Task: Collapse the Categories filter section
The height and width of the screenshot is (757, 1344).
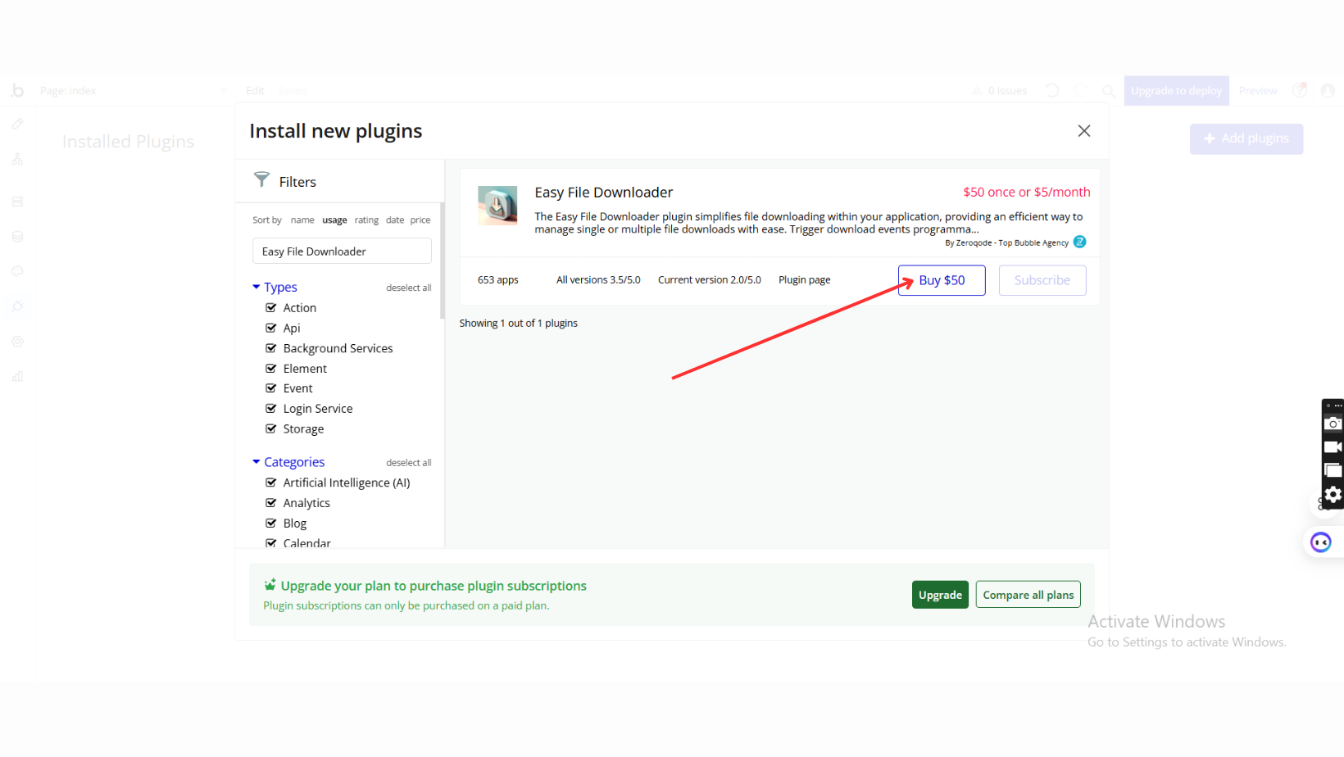Action: pyautogui.click(x=257, y=462)
